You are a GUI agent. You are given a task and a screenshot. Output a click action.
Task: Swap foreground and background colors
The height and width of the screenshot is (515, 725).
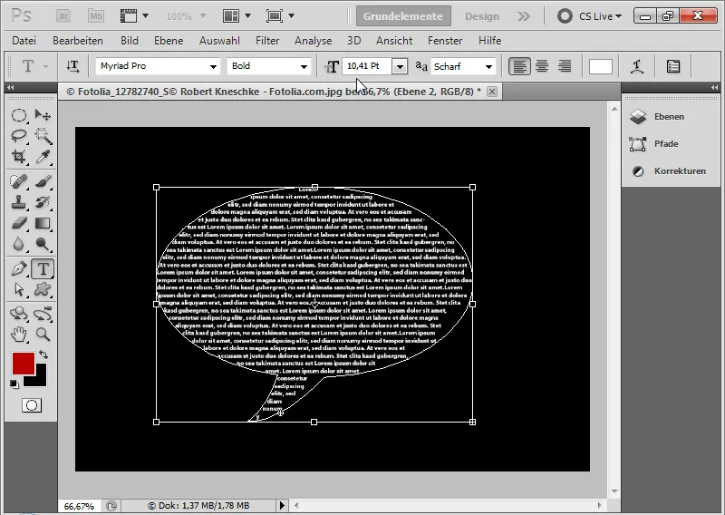[x=43, y=355]
